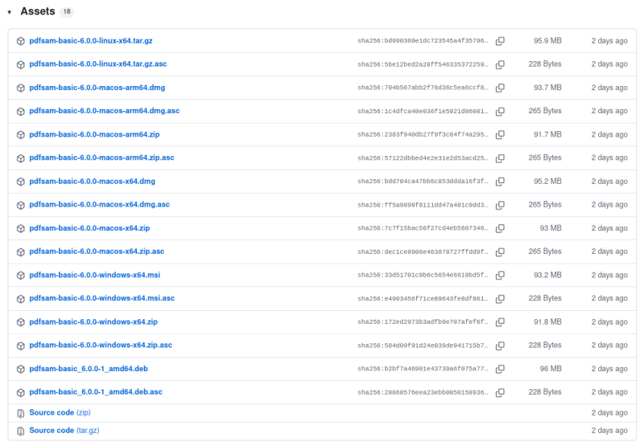Download pdfsam-basic-6.0.0-macos-arm64.dmg

(97, 88)
